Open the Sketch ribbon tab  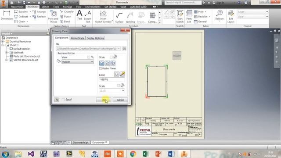pyautogui.click(x=45, y=7)
